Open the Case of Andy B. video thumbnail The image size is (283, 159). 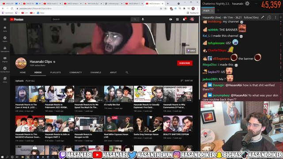pyautogui.click(x=30, y=94)
